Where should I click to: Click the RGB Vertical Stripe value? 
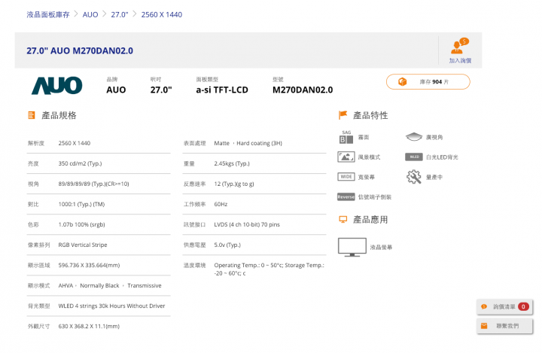tap(83, 245)
